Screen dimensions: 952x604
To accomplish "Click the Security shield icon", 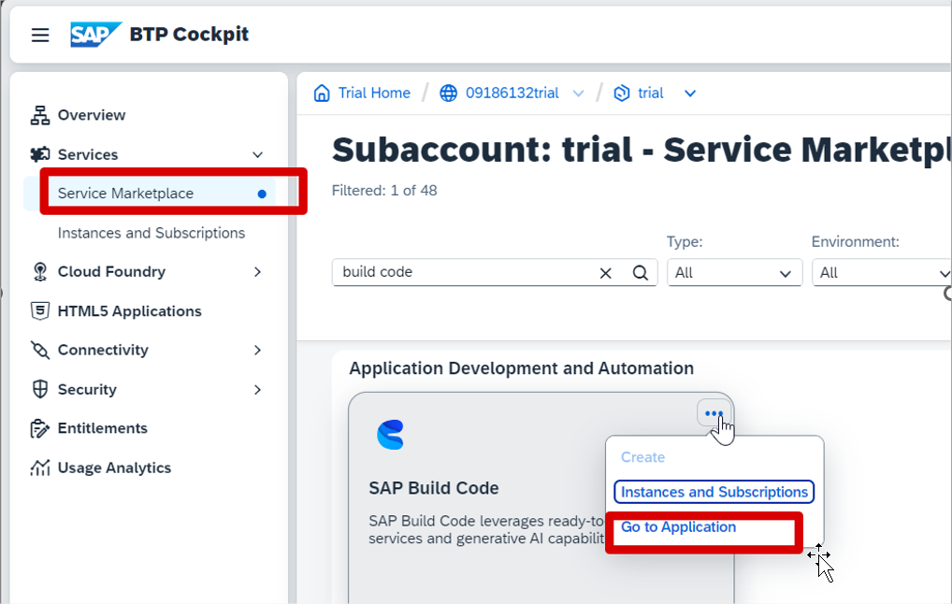I will (x=40, y=389).
